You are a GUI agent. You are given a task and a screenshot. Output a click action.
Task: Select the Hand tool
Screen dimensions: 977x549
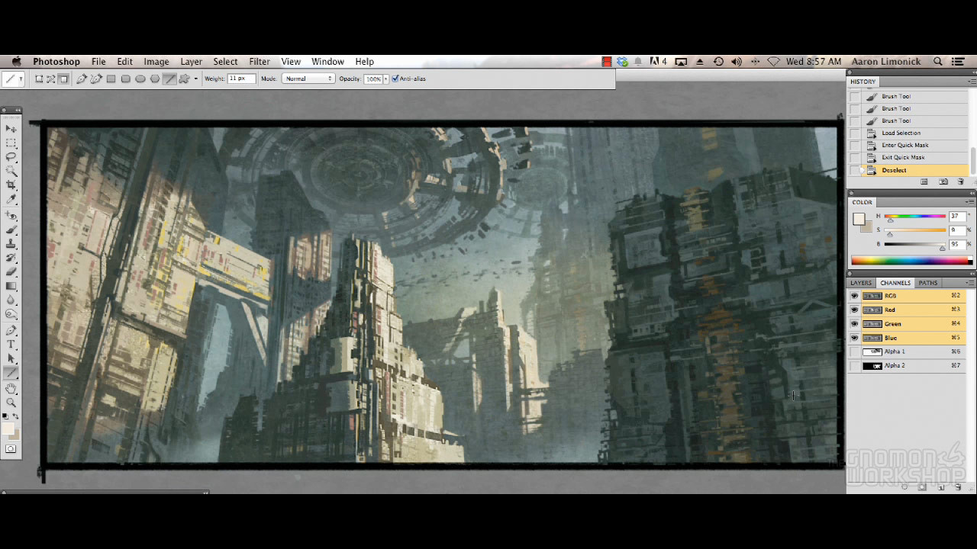pos(11,390)
